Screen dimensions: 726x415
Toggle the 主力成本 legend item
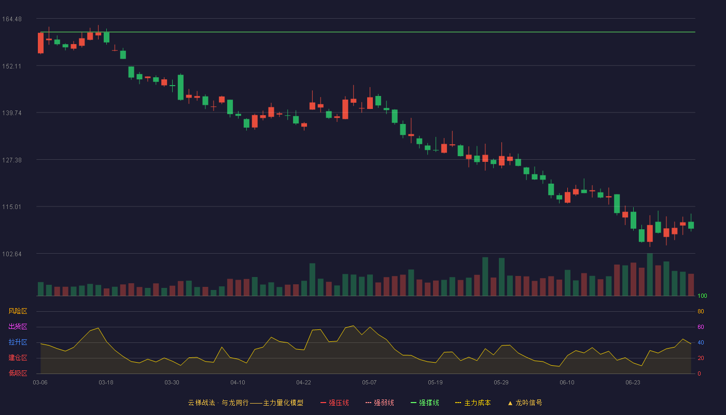coord(473,403)
